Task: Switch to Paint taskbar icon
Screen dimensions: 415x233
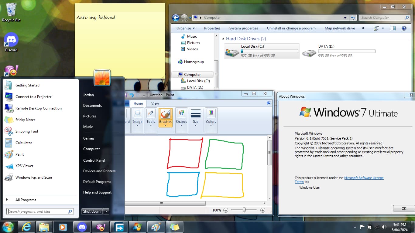Action: coord(156,227)
